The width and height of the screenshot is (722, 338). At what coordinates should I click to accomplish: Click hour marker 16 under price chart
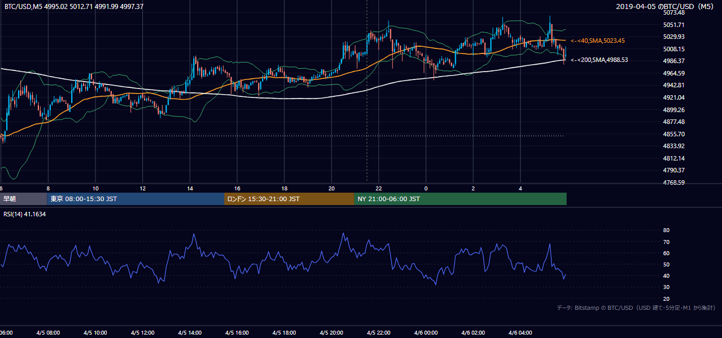tap(237, 188)
